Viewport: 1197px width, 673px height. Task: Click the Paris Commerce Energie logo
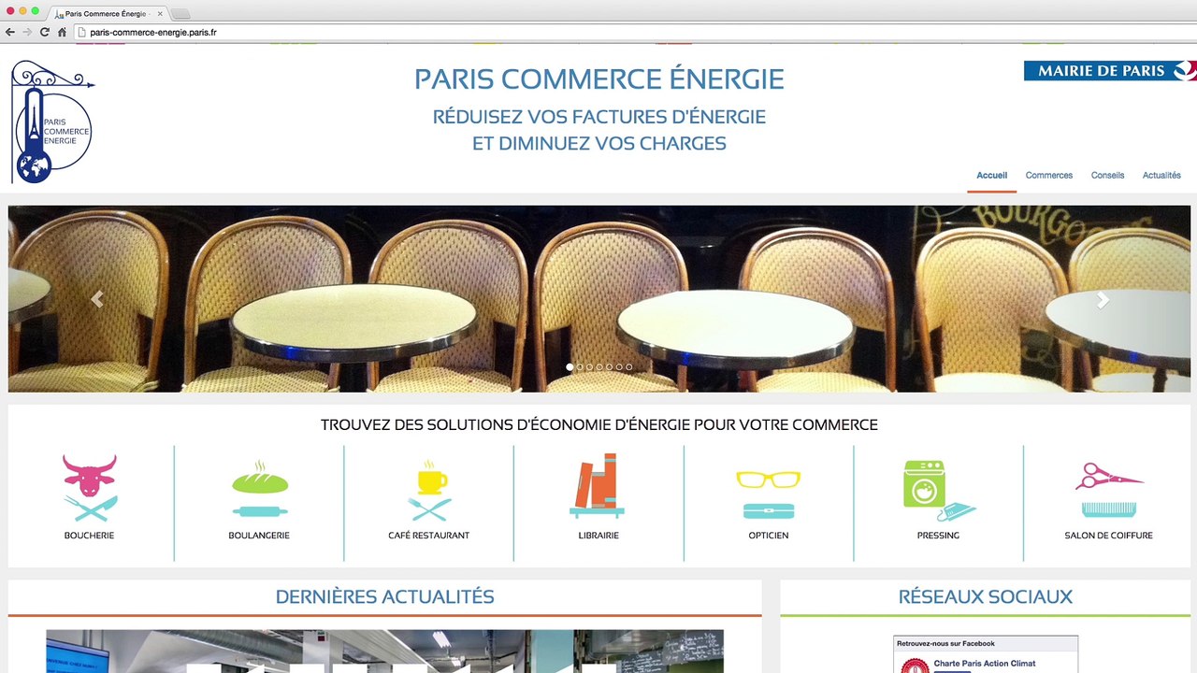pyautogui.click(x=52, y=122)
